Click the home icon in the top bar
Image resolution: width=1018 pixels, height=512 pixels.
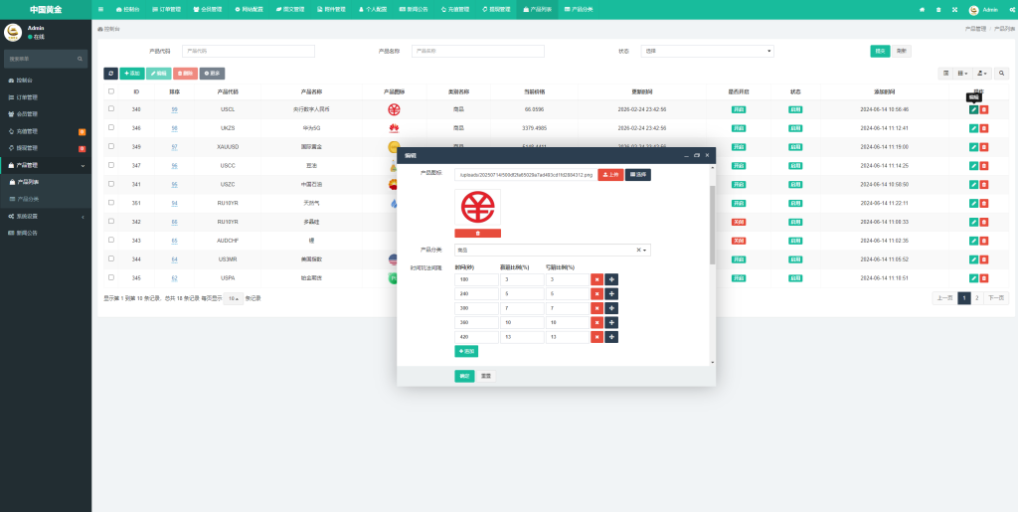click(922, 9)
